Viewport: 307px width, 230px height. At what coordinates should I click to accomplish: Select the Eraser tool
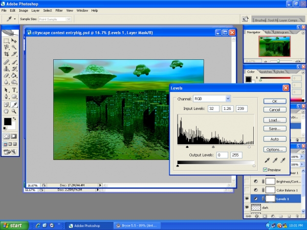[x=6, y=75]
